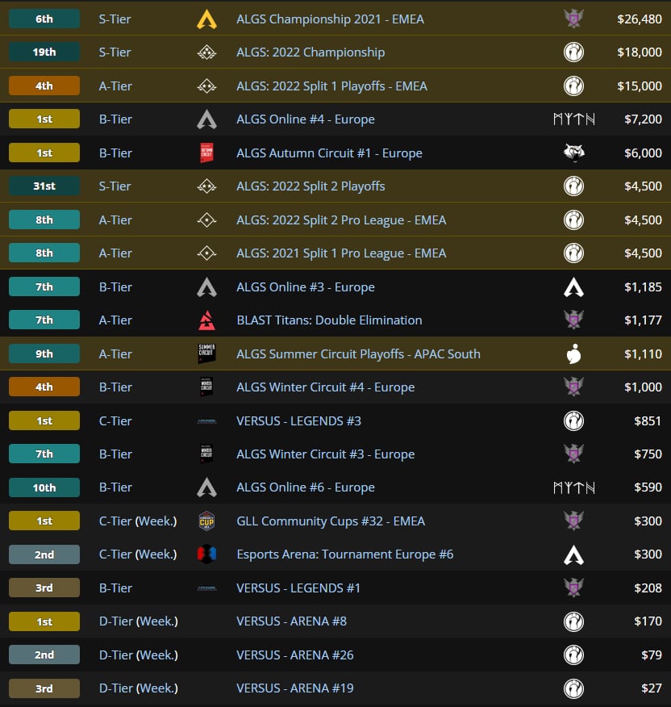This screenshot has height=707, width=671.
Task: Click the Invictus Gaming logo on VERSUS ARENA #8 row
Action: coord(573,621)
